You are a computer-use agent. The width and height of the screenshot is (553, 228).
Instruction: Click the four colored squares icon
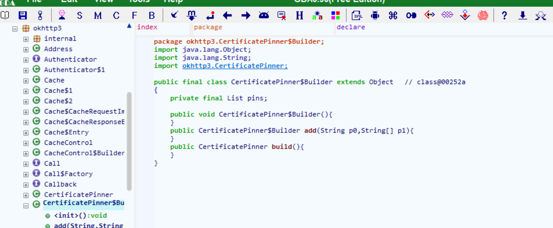[335, 15]
